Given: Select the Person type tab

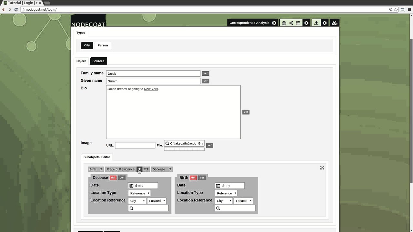Looking at the screenshot, I should 103,45.
